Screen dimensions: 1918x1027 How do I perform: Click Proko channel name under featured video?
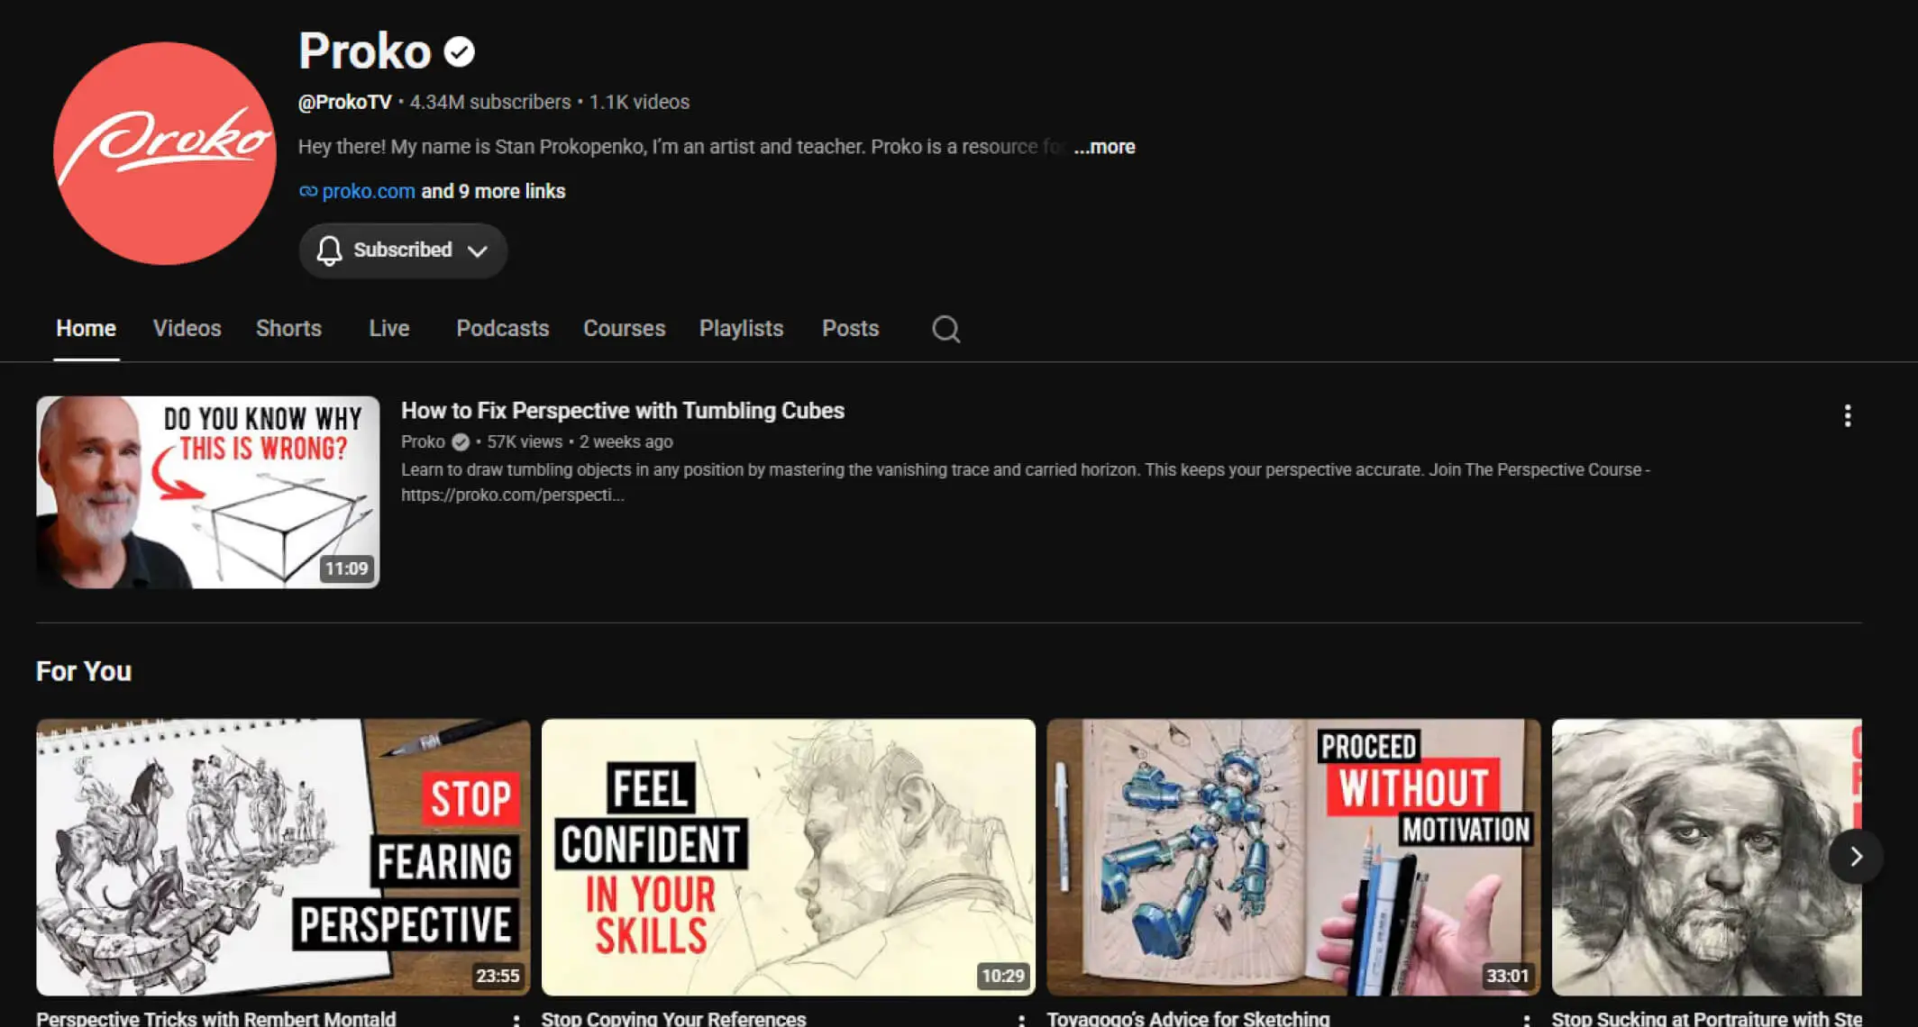(x=423, y=441)
